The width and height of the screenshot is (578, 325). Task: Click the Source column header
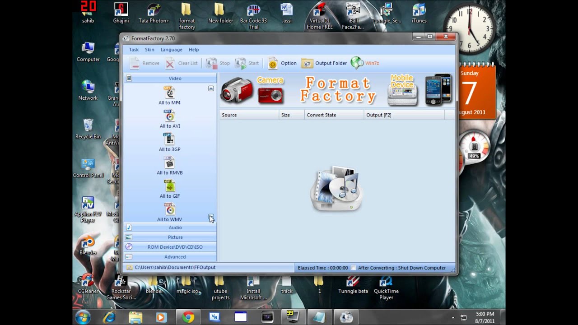[249, 115]
